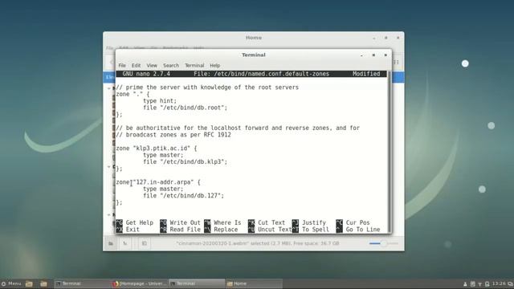This screenshot has height=289, width=514.
Task: Click compact view icon in Home toolbar
Action: [x=396, y=63]
